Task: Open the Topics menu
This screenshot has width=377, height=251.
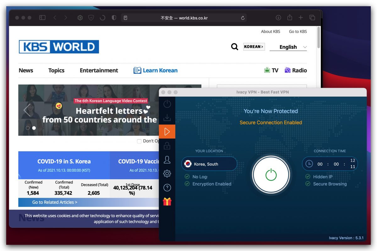Action: tap(56, 70)
